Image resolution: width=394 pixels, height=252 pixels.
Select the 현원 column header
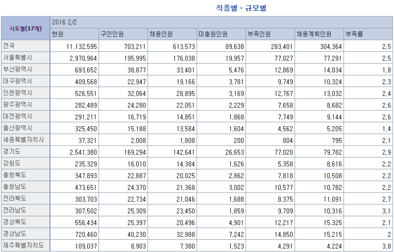pyautogui.click(x=58, y=34)
